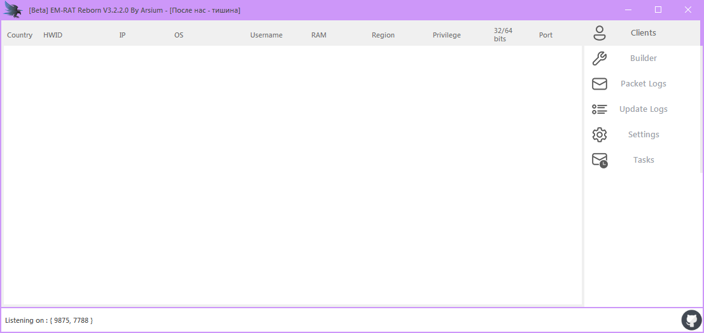Click the OS column header

pos(179,35)
